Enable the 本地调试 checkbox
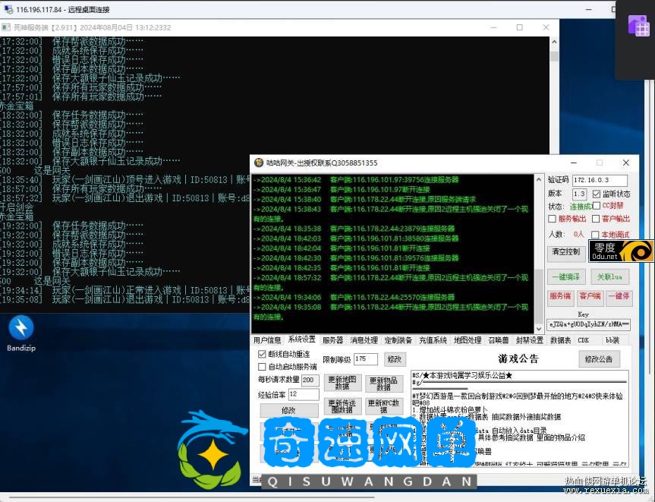The height and width of the screenshot is (502, 655). (x=596, y=235)
